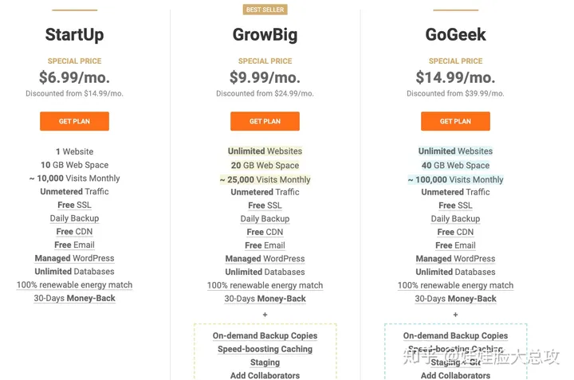Click 20 GB Web Space in GrowBig
This screenshot has width=574, height=380.
coord(265,166)
